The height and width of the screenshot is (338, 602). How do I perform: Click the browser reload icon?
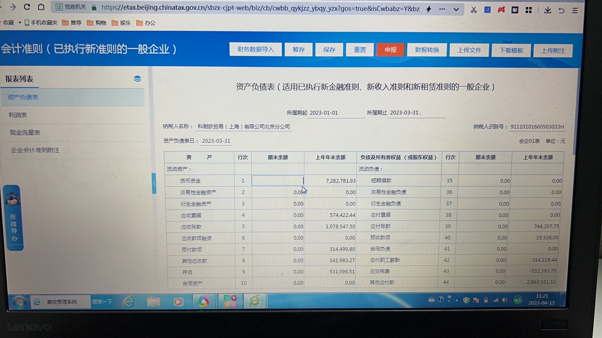27,7
